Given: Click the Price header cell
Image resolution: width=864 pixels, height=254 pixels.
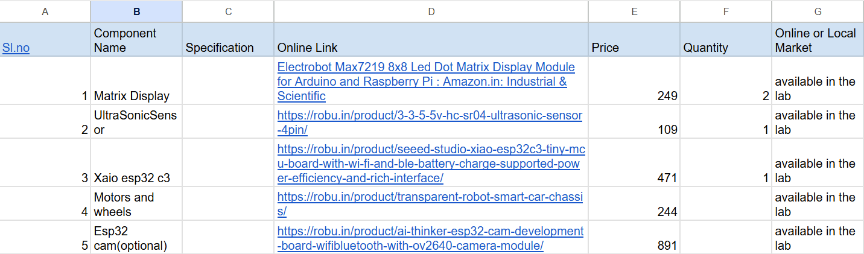Looking at the screenshot, I should [634, 40].
